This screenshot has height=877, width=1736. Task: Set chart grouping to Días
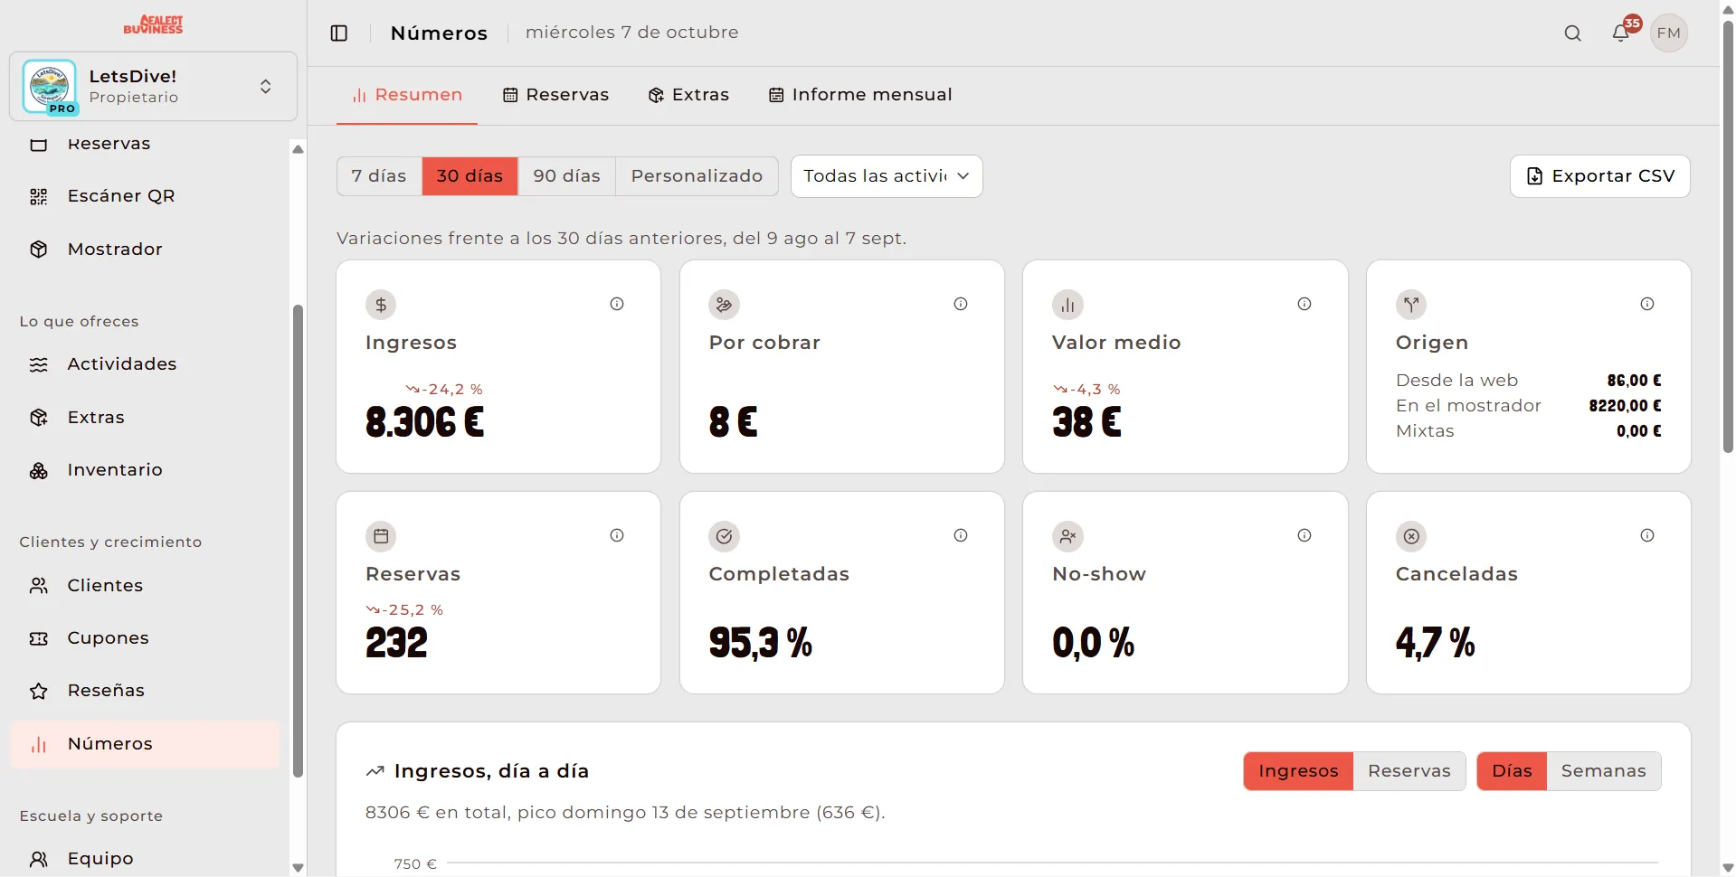[x=1512, y=771]
